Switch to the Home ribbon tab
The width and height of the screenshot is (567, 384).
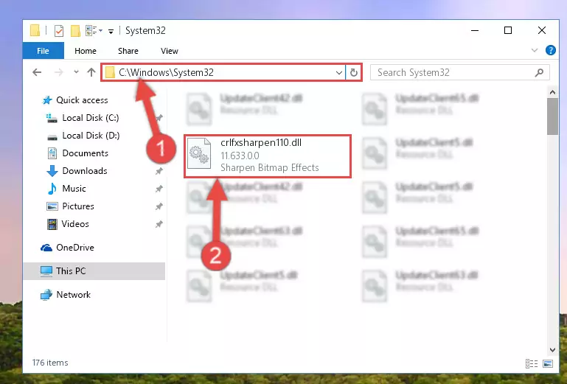click(86, 51)
